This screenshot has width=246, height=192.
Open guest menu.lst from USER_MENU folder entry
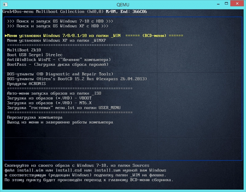pyautogui.click(x=64, y=108)
